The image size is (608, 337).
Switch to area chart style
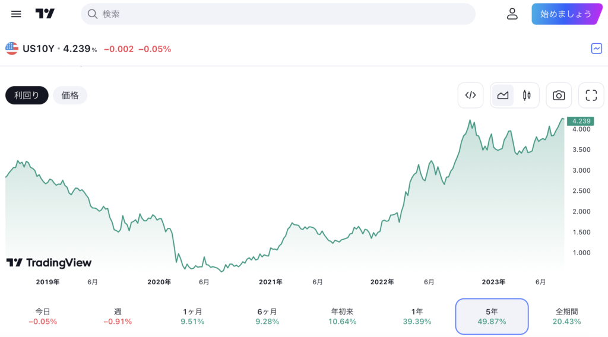pos(503,96)
